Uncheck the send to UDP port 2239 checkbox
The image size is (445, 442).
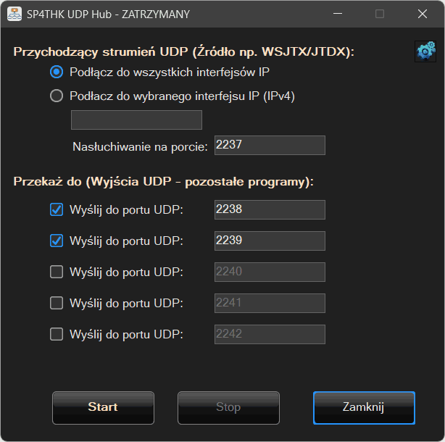57,241
